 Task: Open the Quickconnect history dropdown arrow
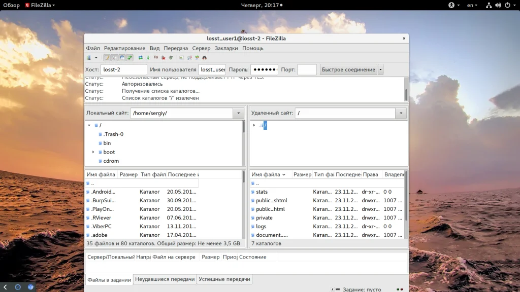381,69
